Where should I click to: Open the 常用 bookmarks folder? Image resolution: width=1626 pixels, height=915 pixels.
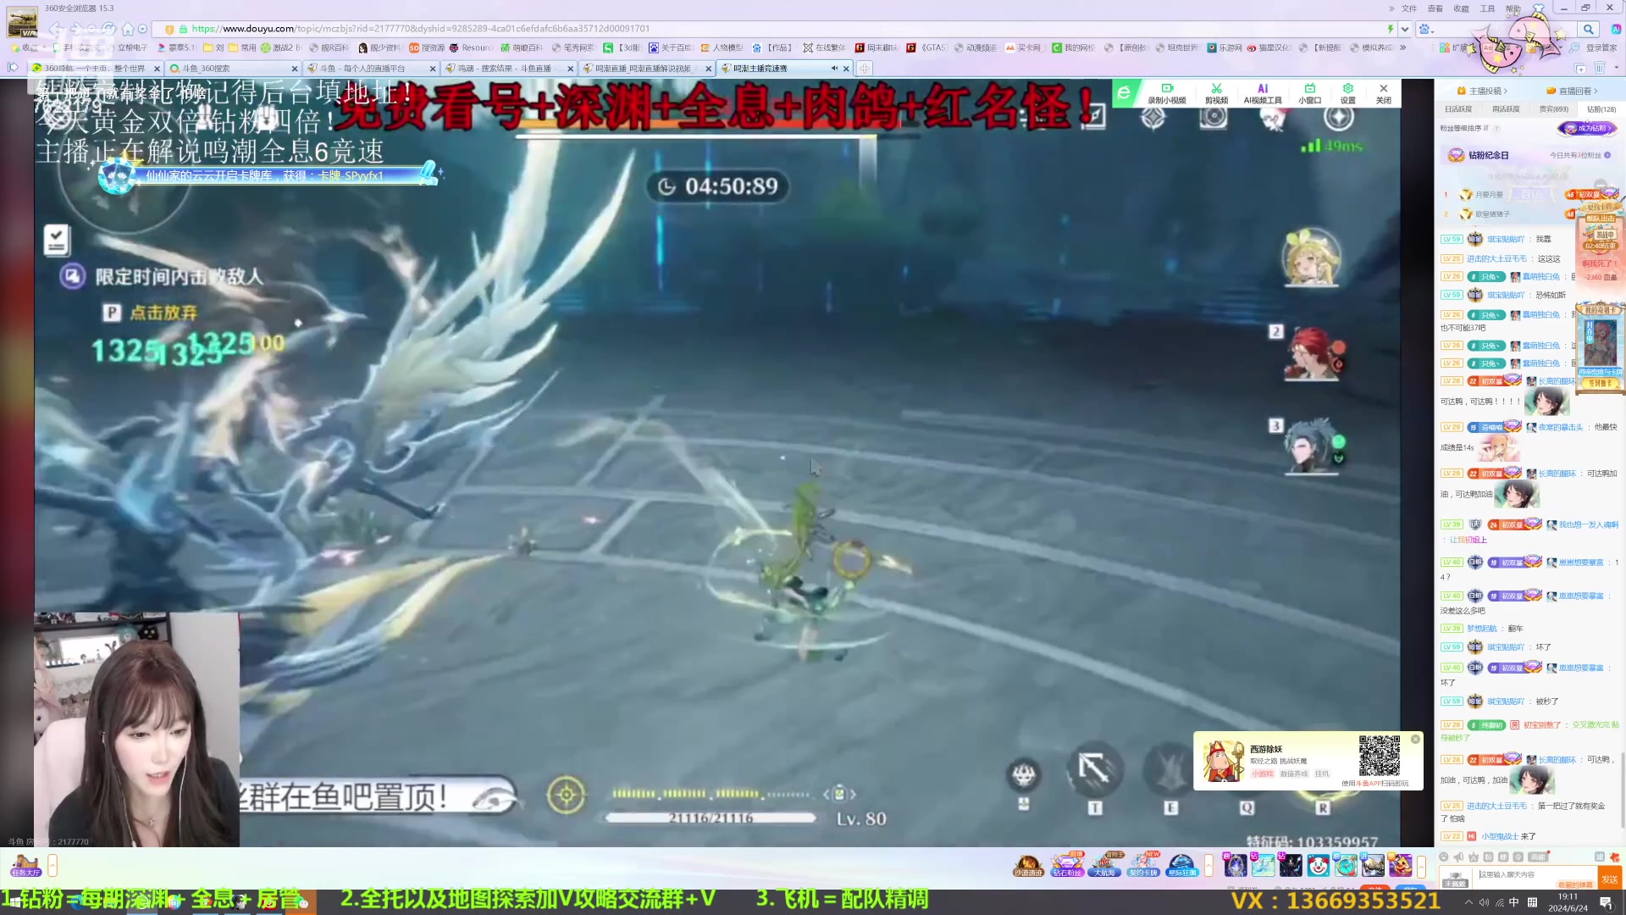tap(242, 47)
